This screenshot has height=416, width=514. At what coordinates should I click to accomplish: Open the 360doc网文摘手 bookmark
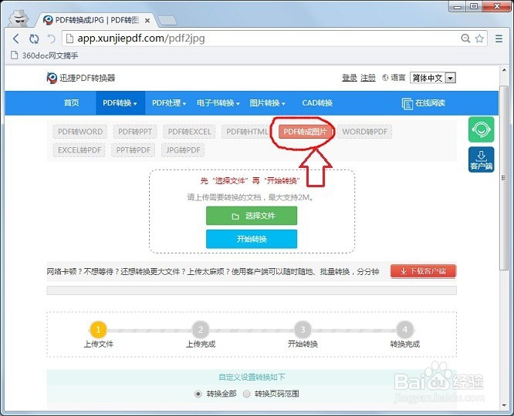[x=45, y=55]
